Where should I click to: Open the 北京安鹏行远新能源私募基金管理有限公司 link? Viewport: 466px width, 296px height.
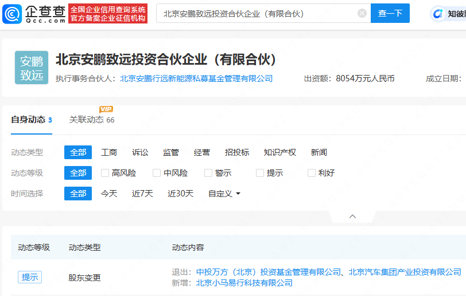pos(196,78)
